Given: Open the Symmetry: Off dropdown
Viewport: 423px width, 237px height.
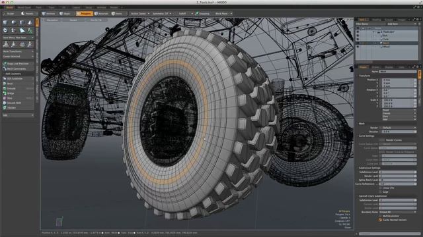Looking at the screenshot, I should tap(162, 13).
